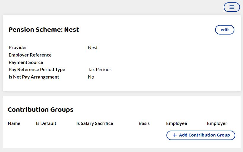Click the Tax Periods value
Viewport: 243px width, 152px height.
100,70
